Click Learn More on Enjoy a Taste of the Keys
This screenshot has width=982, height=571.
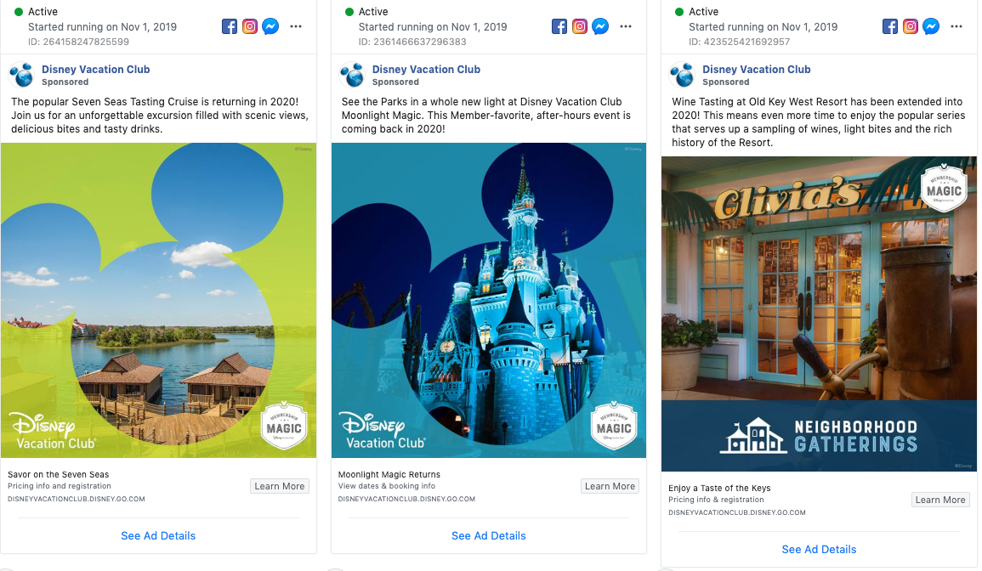click(x=940, y=500)
